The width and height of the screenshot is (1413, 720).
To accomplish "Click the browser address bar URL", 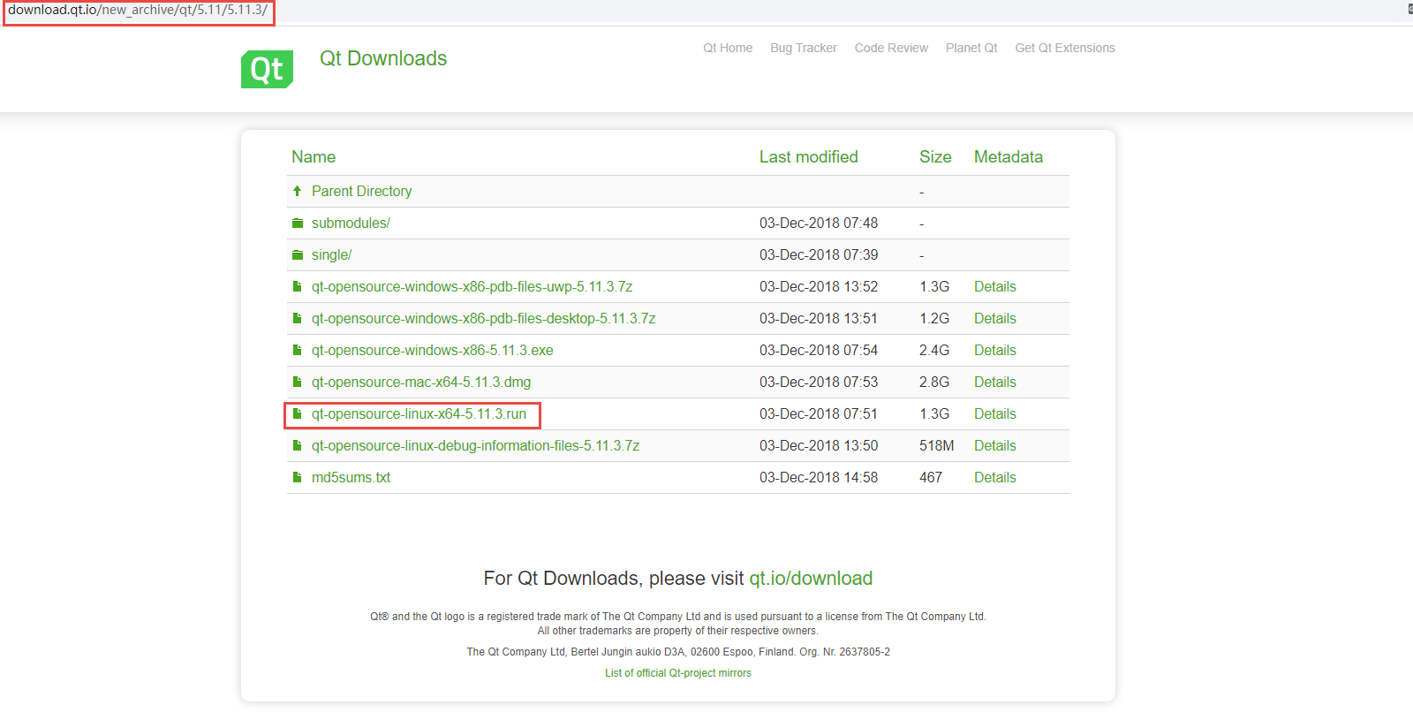I will tap(138, 11).
